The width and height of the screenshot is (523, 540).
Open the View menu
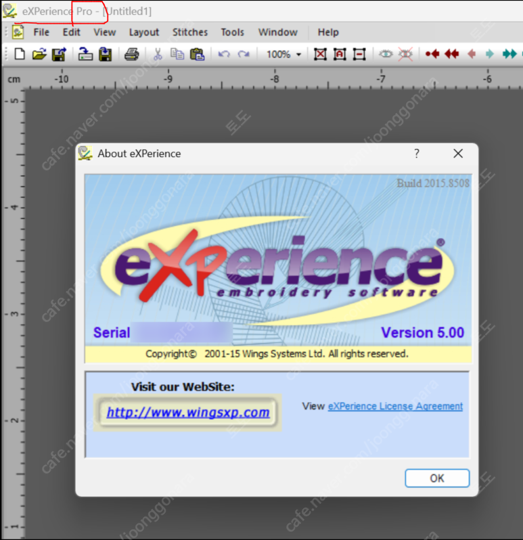coord(105,32)
